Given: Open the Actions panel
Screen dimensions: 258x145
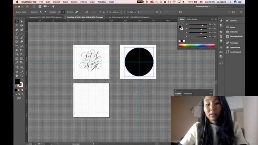Looking at the screenshot, I should [x=232, y=21].
